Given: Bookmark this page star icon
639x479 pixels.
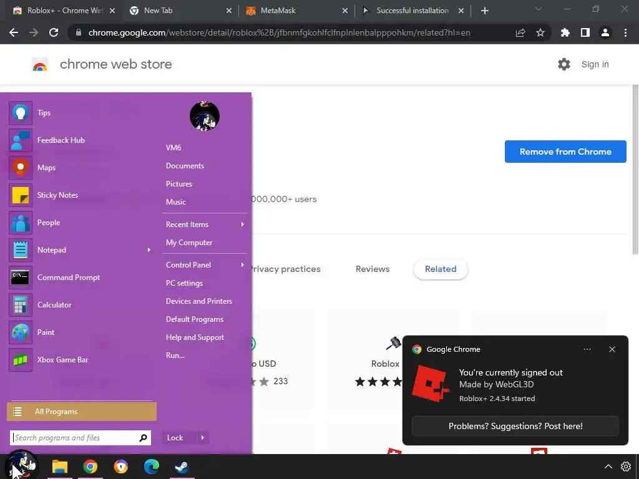Looking at the screenshot, I should [540, 32].
